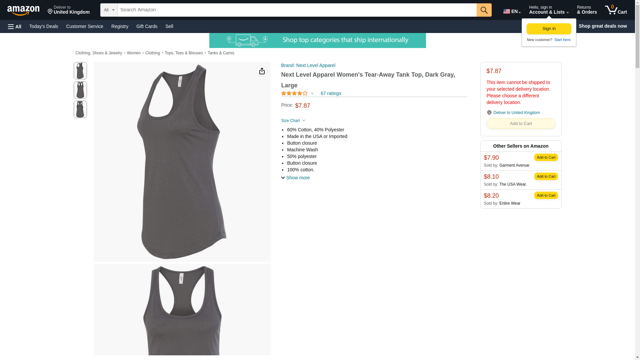Click the yellow Sign in button
Screen dimensions: 640x360
tap(549, 29)
